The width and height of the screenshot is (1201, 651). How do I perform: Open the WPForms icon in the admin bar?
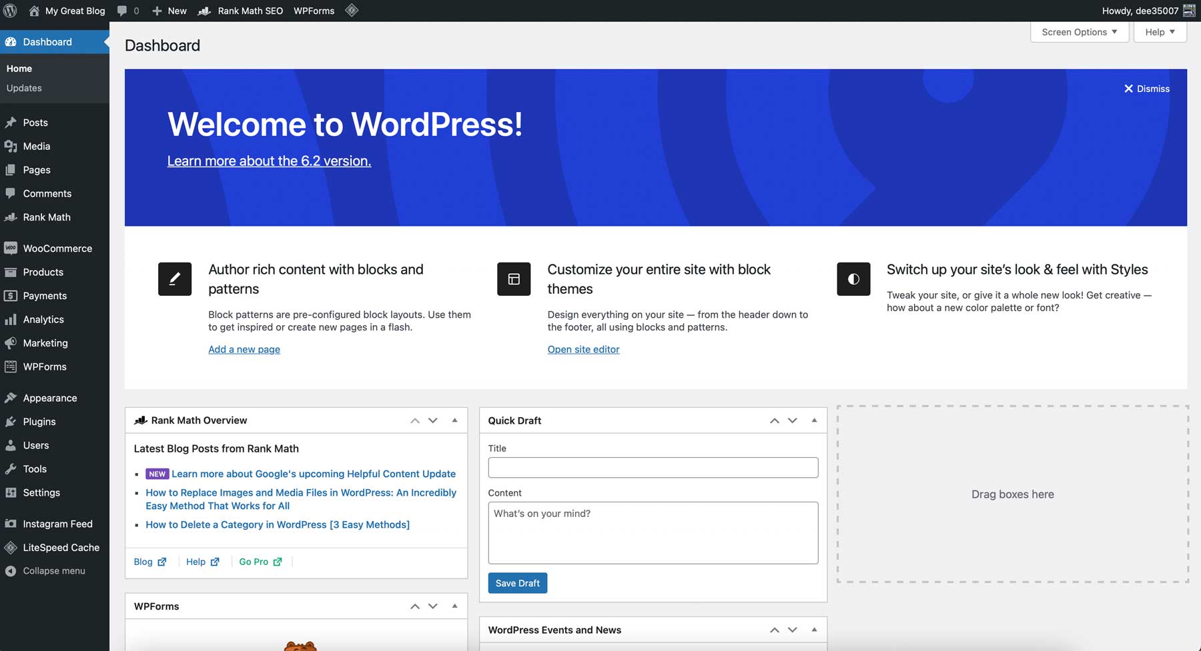[314, 10]
